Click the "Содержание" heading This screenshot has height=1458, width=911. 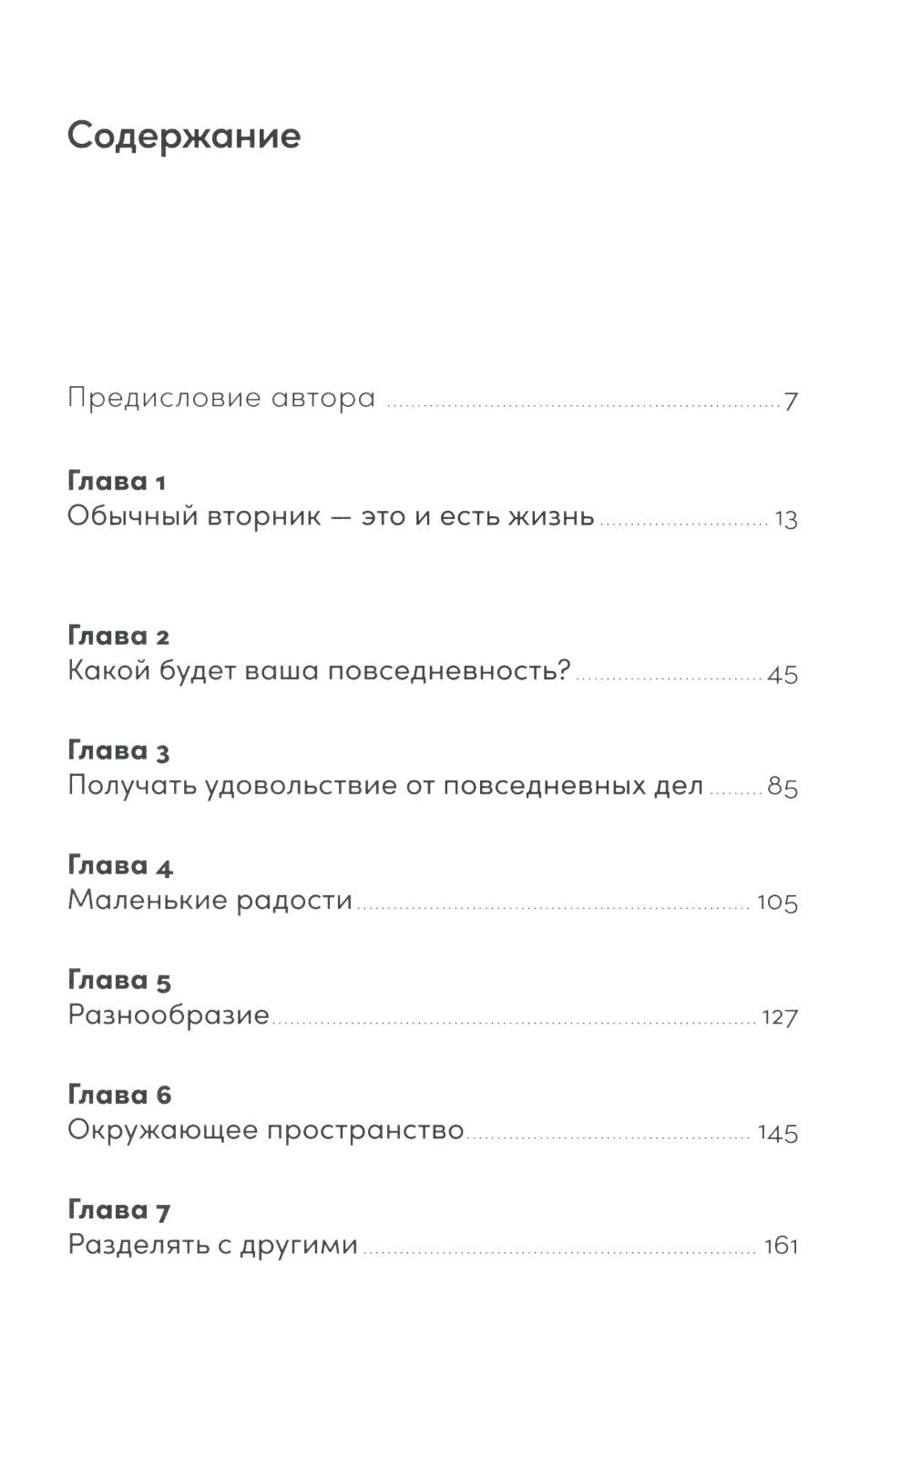point(184,136)
